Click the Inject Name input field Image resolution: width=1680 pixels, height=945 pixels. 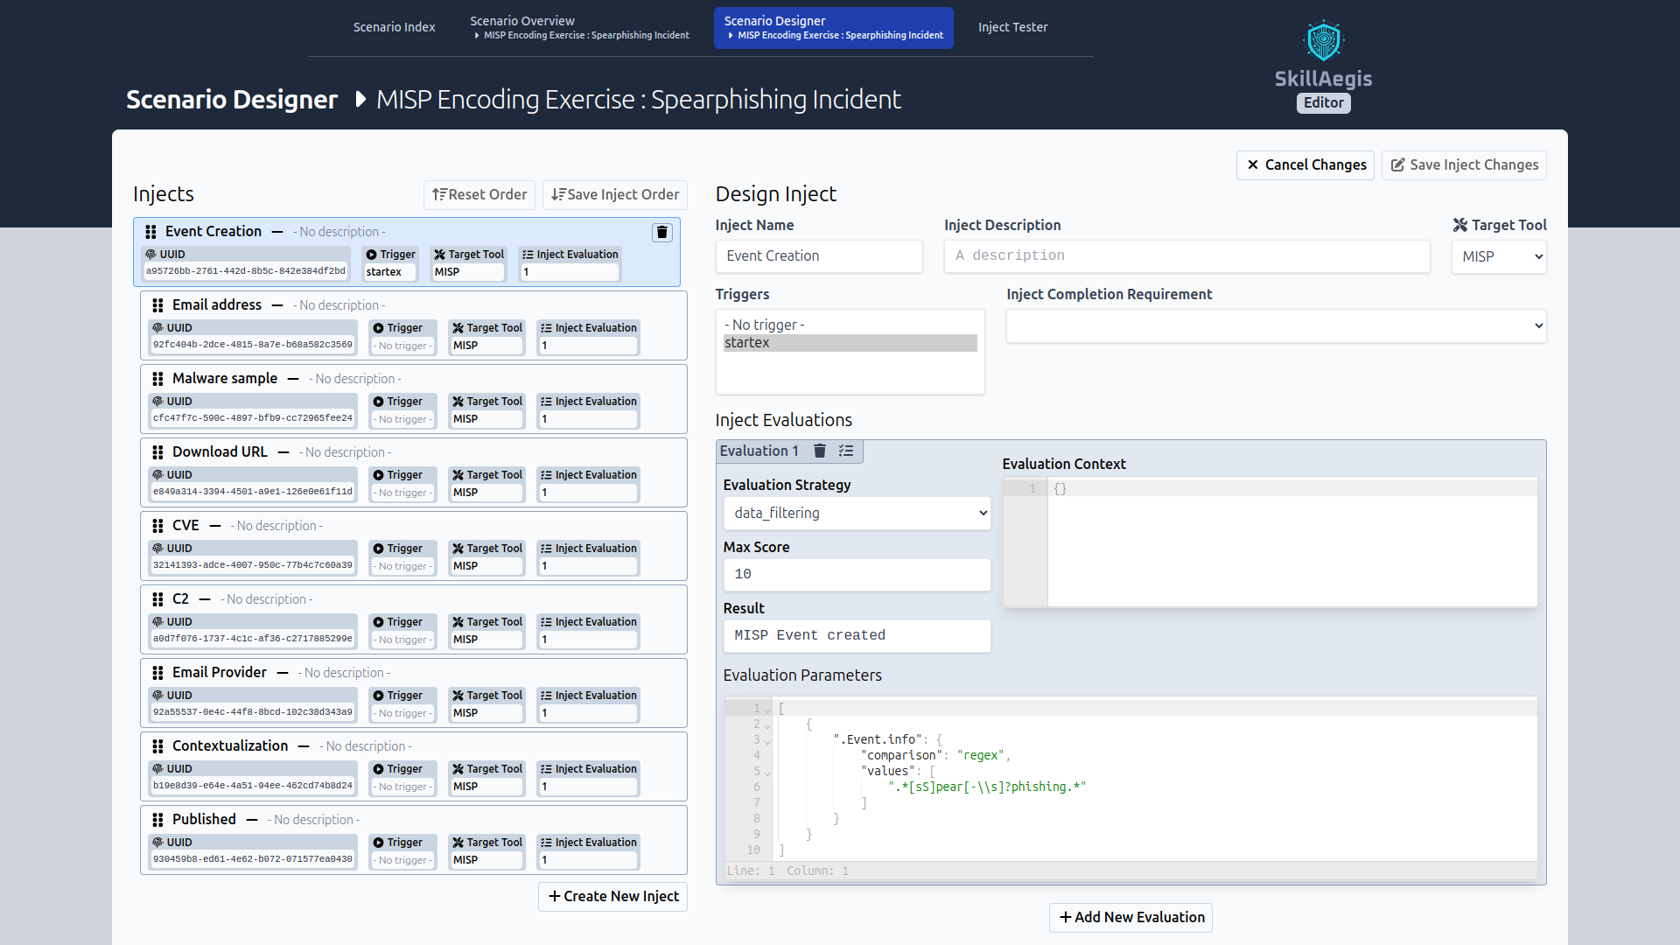(819, 255)
